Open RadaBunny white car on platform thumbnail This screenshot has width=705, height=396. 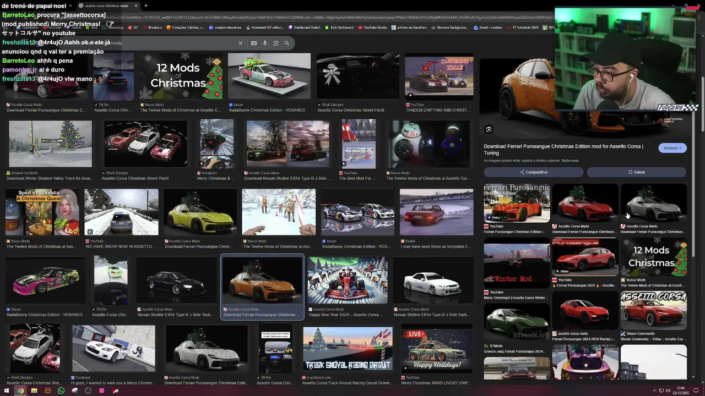(x=269, y=76)
